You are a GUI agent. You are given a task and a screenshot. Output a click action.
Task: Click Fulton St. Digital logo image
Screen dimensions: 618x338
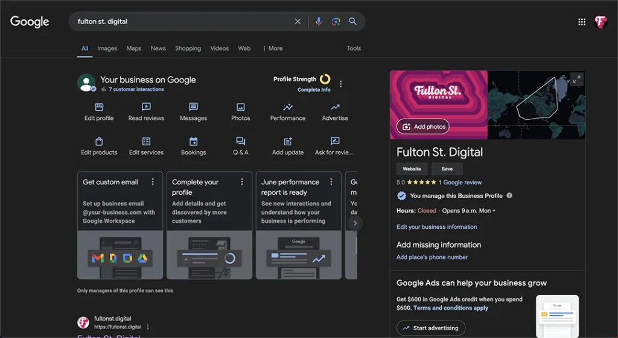point(439,105)
